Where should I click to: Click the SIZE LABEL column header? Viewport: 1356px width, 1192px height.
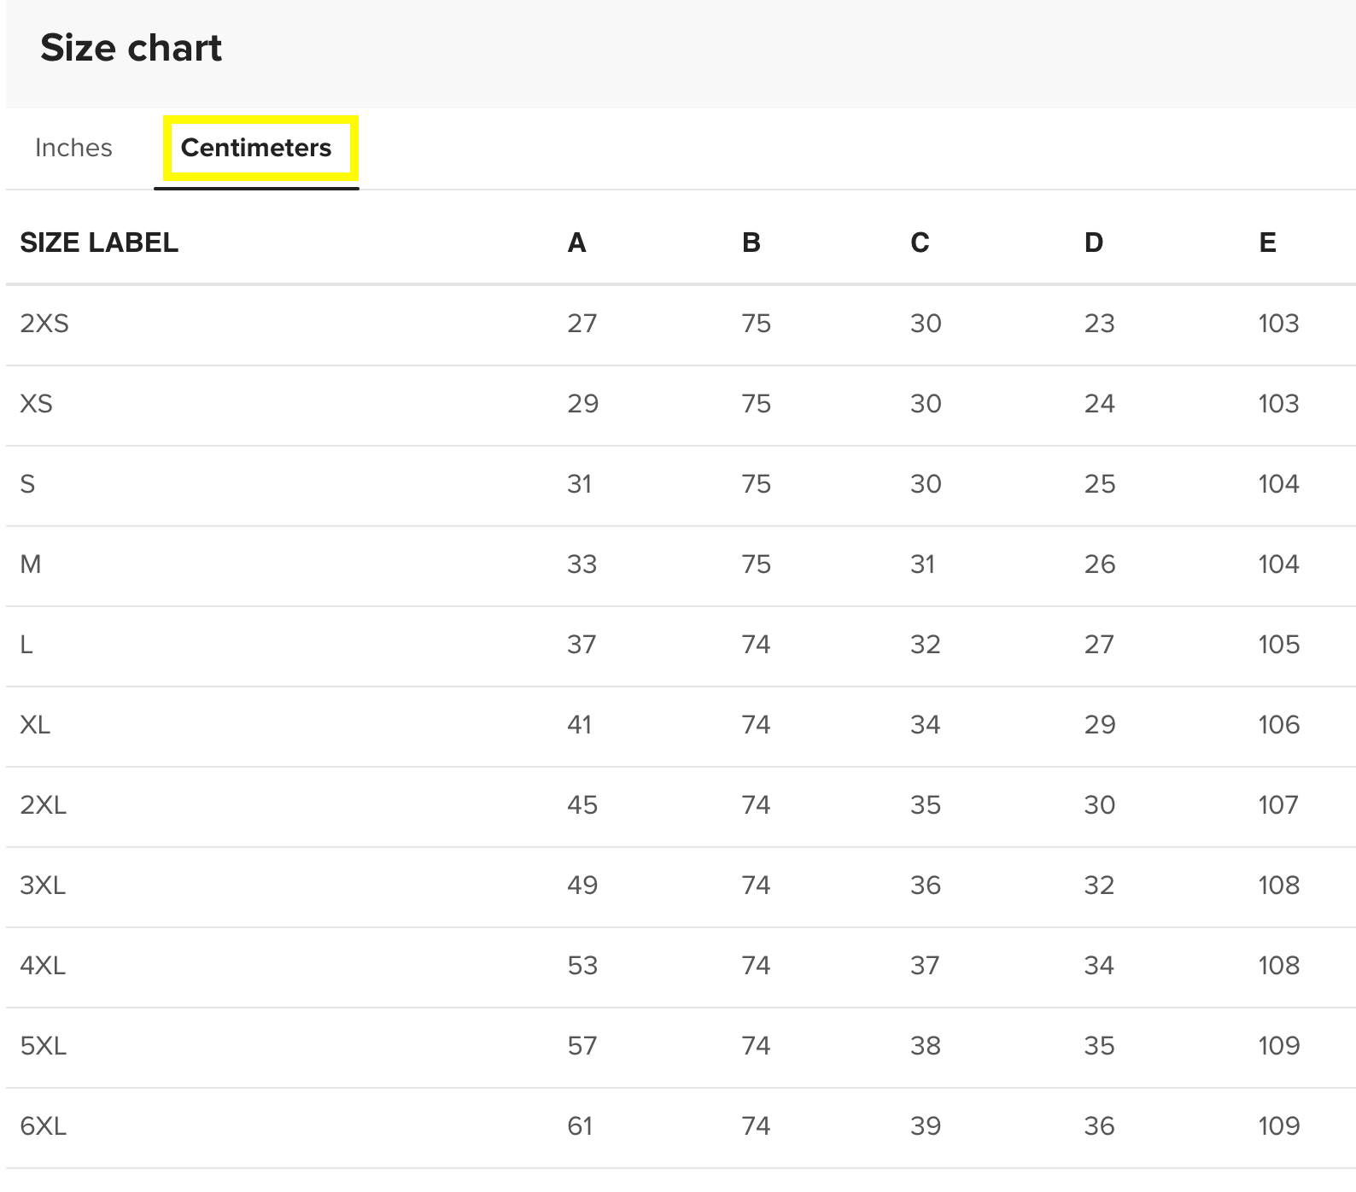99,242
